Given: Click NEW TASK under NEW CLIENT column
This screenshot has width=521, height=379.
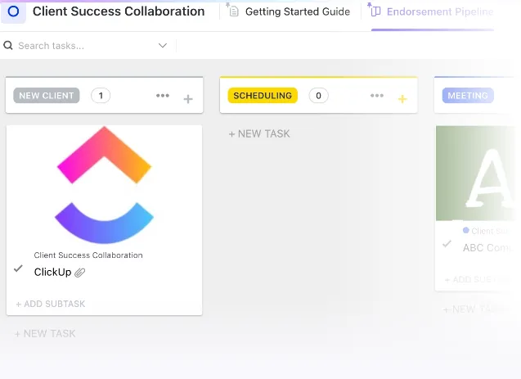Looking at the screenshot, I should pyautogui.click(x=45, y=333).
